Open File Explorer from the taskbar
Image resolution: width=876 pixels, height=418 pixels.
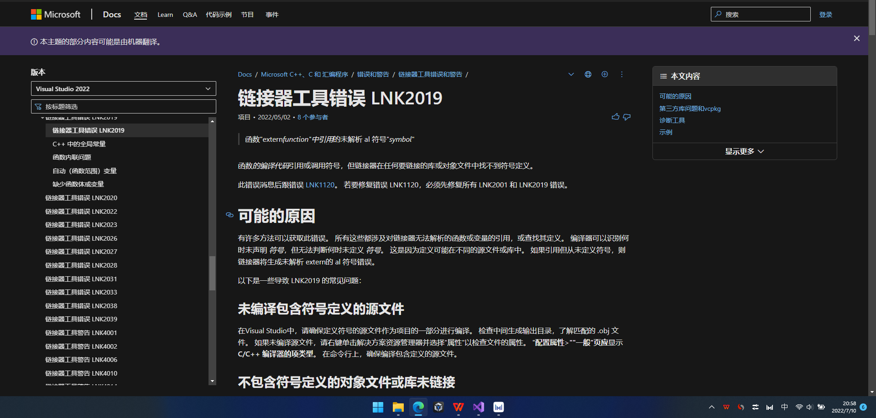pos(398,407)
